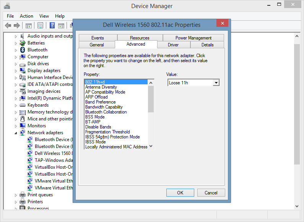Expand the Batteries tree node
Viewport: 304px width, 222px height.
tap(16, 43)
